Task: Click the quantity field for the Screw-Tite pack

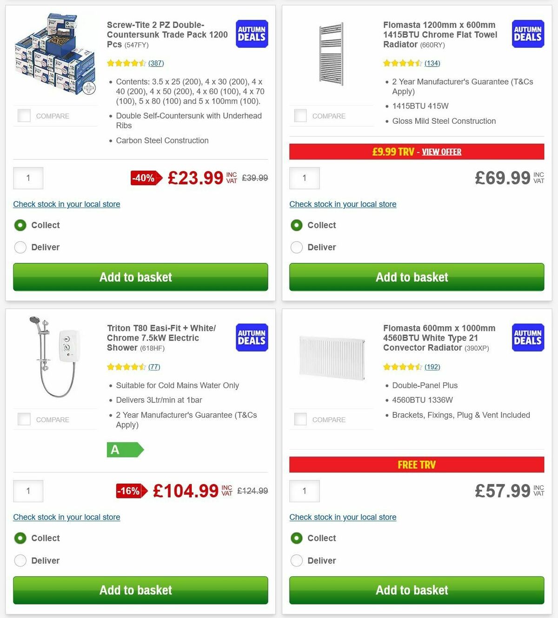Action: 28,178
